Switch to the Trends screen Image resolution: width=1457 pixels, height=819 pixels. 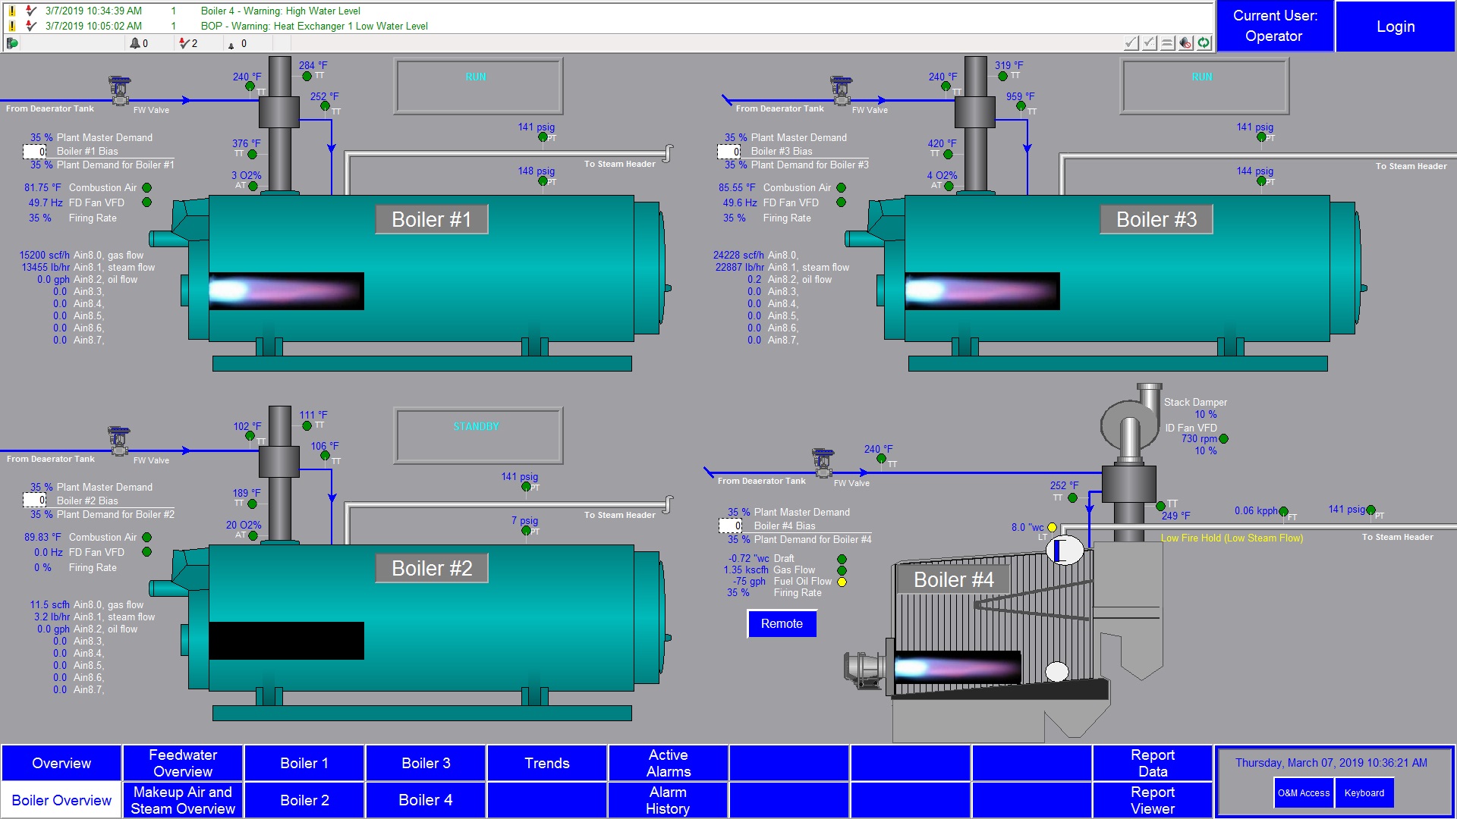coord(546,763)
